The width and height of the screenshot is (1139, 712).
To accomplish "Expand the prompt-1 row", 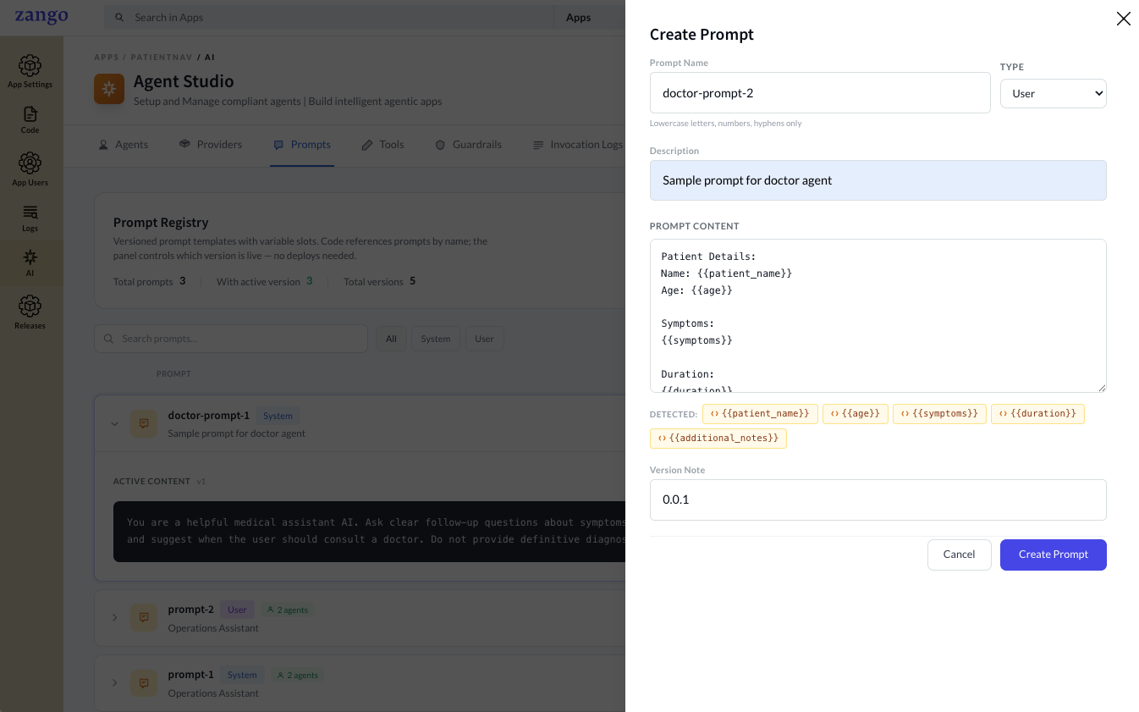I will (x=115, y=682).
